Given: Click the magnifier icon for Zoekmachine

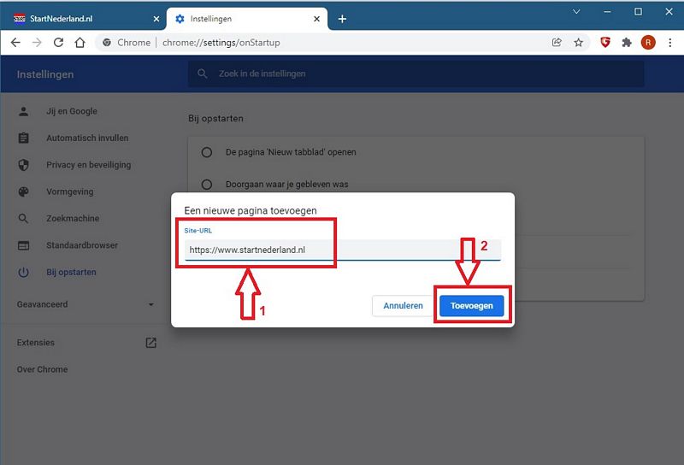Looking at the screenshot, I should (24, 219).
